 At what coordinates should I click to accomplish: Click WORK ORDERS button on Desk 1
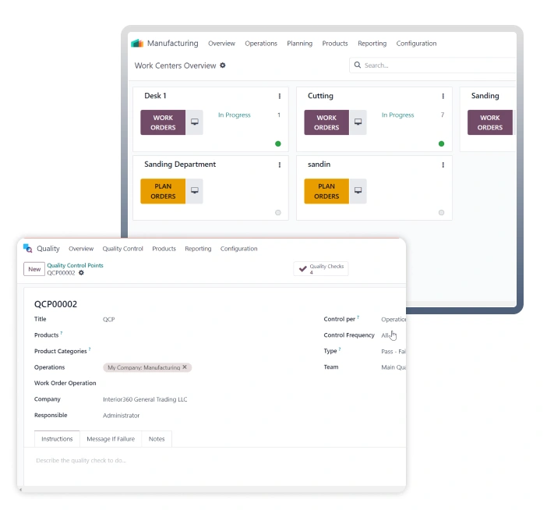163,122
